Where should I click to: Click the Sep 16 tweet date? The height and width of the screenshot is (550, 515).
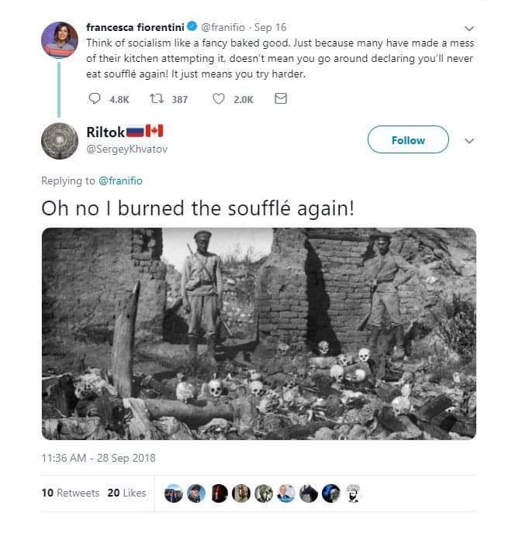[x=271, y=27]
